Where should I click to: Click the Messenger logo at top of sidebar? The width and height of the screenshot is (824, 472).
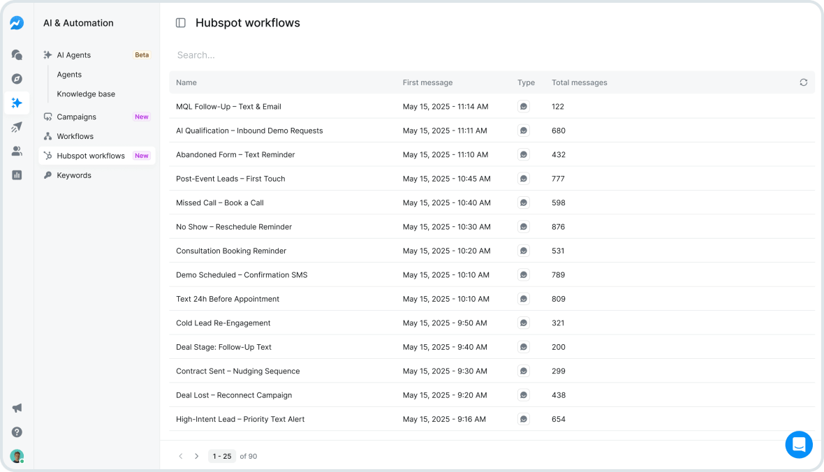tap(17, 22)
